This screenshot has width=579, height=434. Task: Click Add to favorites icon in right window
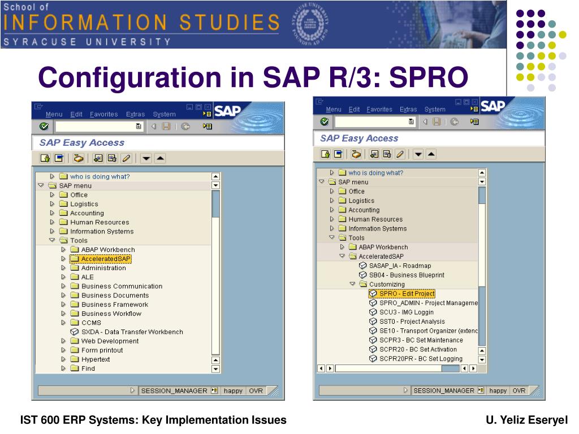[x=374, y=154]
